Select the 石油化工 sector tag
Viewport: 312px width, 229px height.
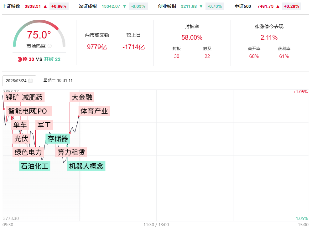pyautogui.click(x=34, y=166)
